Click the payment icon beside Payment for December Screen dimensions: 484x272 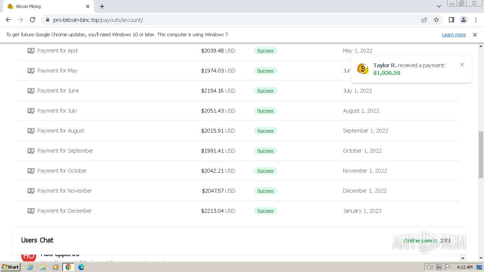pyautogui.click(x=31, y=211)
